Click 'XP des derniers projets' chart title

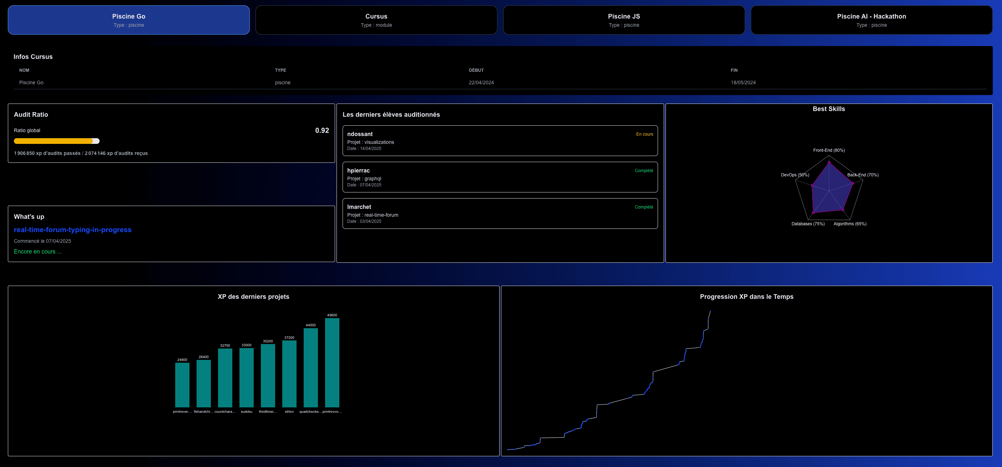coord(253,297)
